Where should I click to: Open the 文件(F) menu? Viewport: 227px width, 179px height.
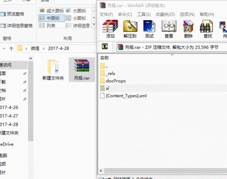(x=106, y=15)
